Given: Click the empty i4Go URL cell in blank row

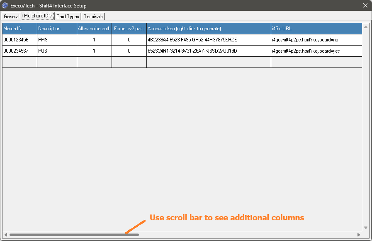Looking at the screenshot, I should point(316,62).
